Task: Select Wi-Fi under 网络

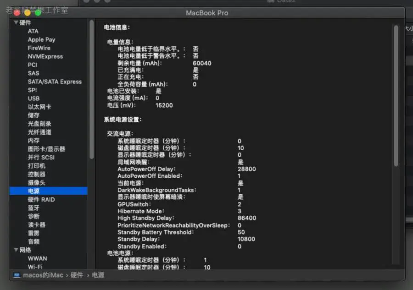Action: tap(35, 267)
